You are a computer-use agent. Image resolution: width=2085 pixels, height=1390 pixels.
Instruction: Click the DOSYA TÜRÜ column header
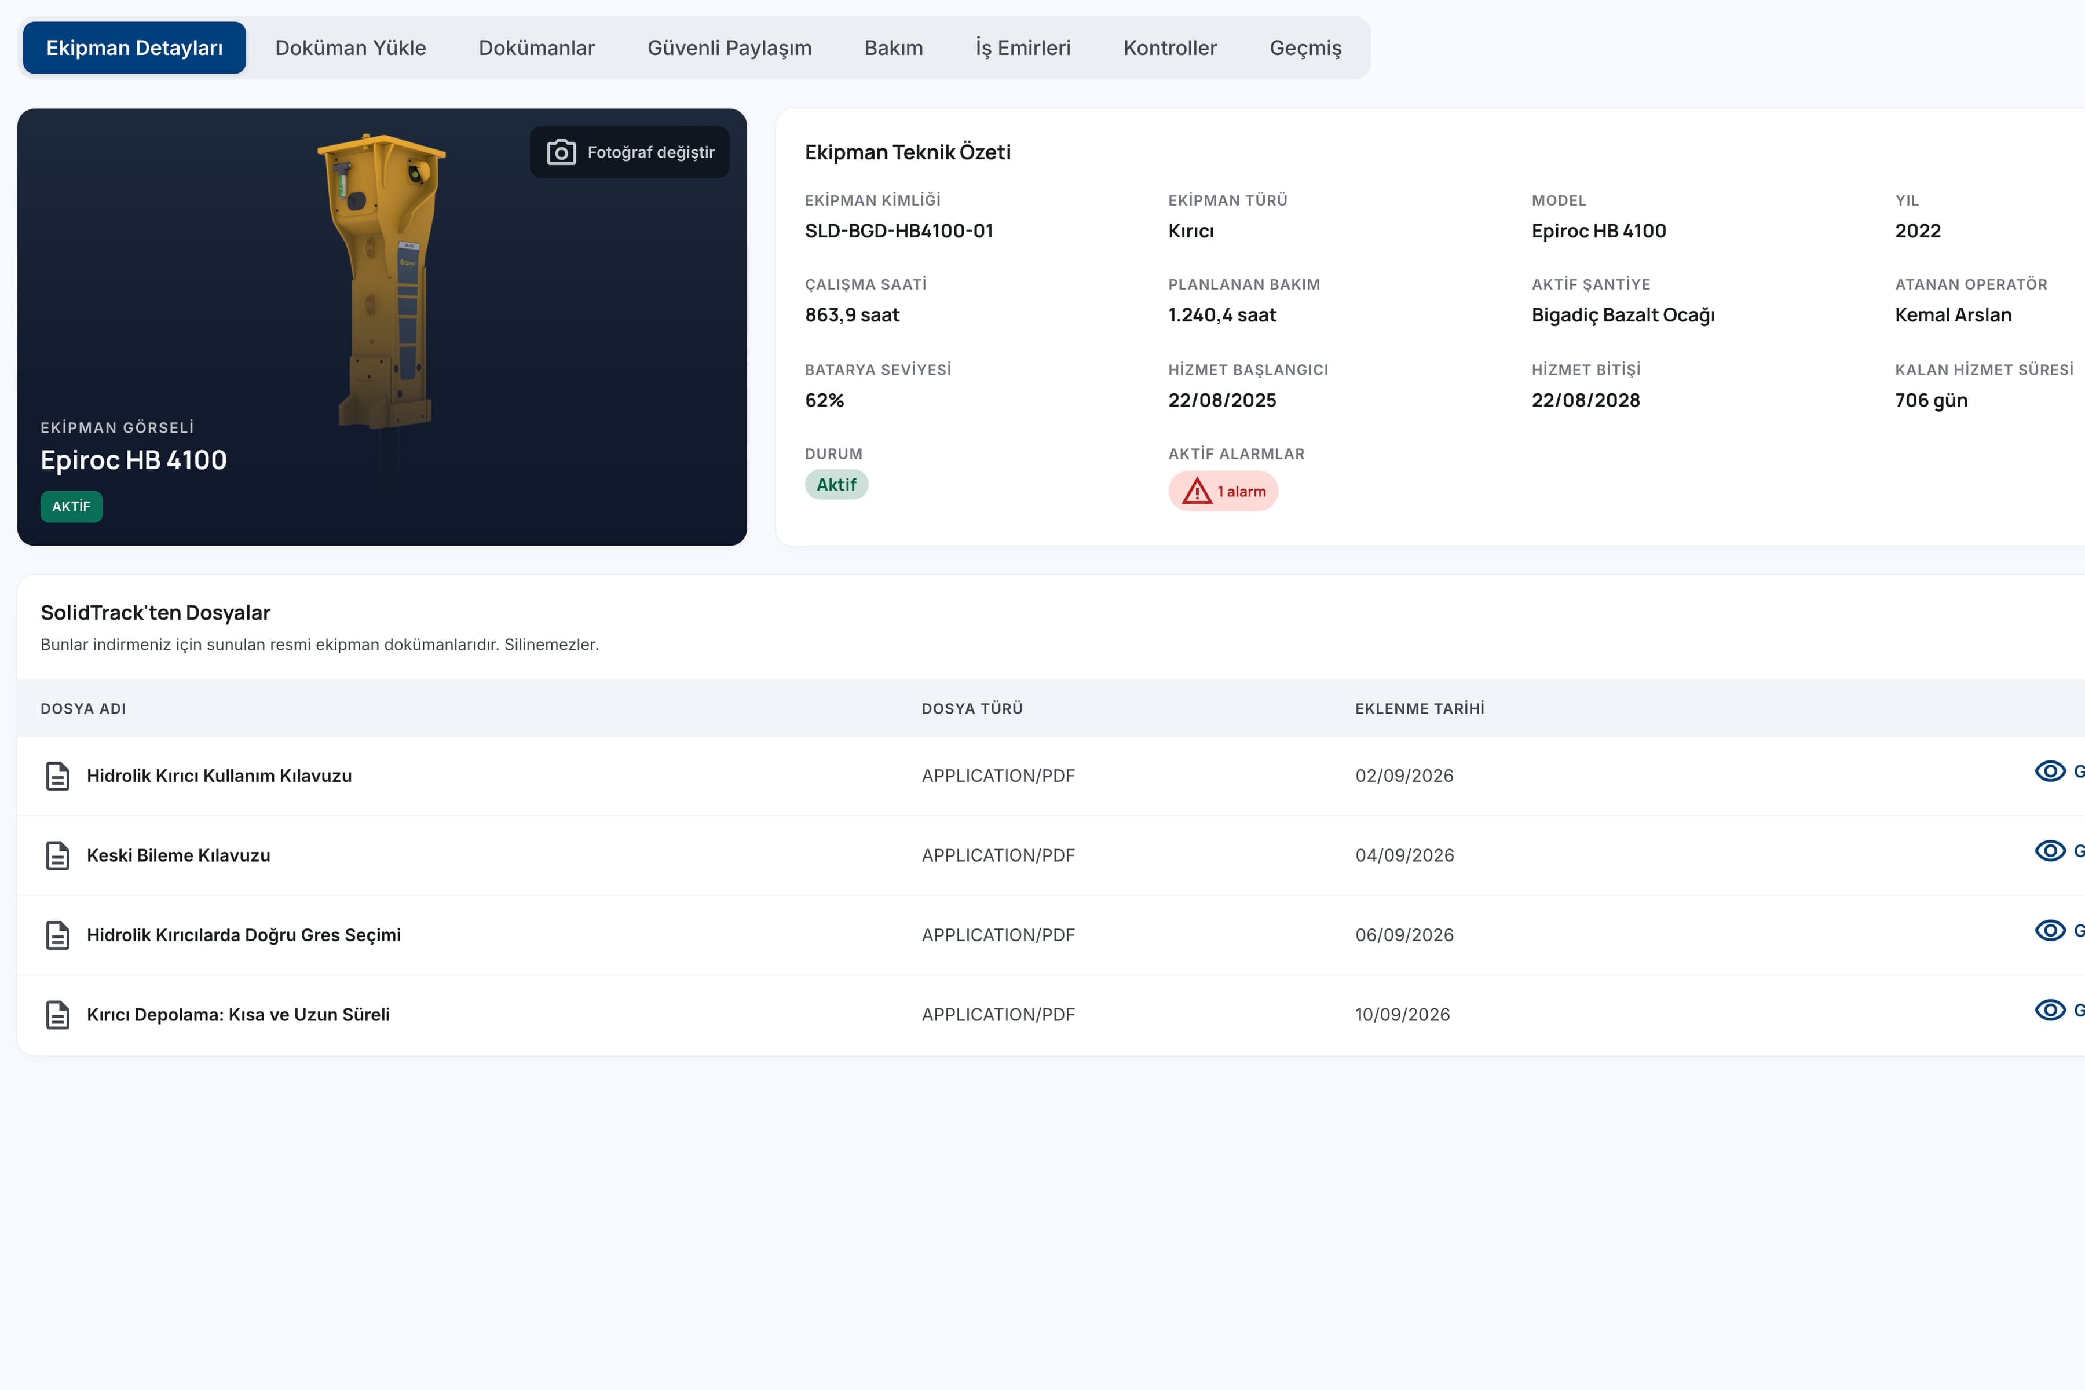(972, 709)
